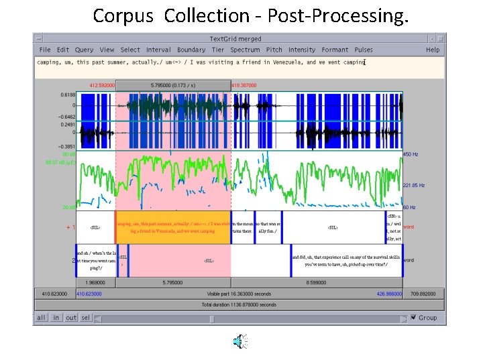
Task: Open the File menu
Action: pos(45,50)
